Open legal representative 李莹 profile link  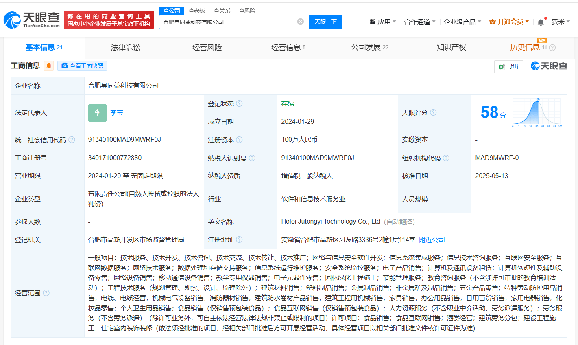tap(116, 113)
